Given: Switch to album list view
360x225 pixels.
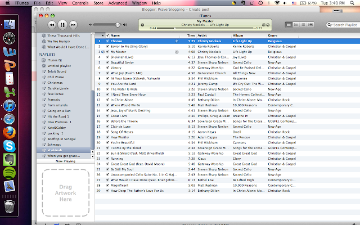Looking at the screenshot, I should [x=296, y=25].
